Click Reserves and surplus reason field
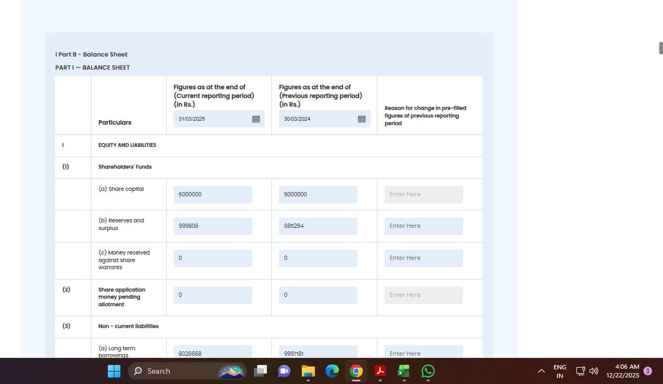 (424, 226)
